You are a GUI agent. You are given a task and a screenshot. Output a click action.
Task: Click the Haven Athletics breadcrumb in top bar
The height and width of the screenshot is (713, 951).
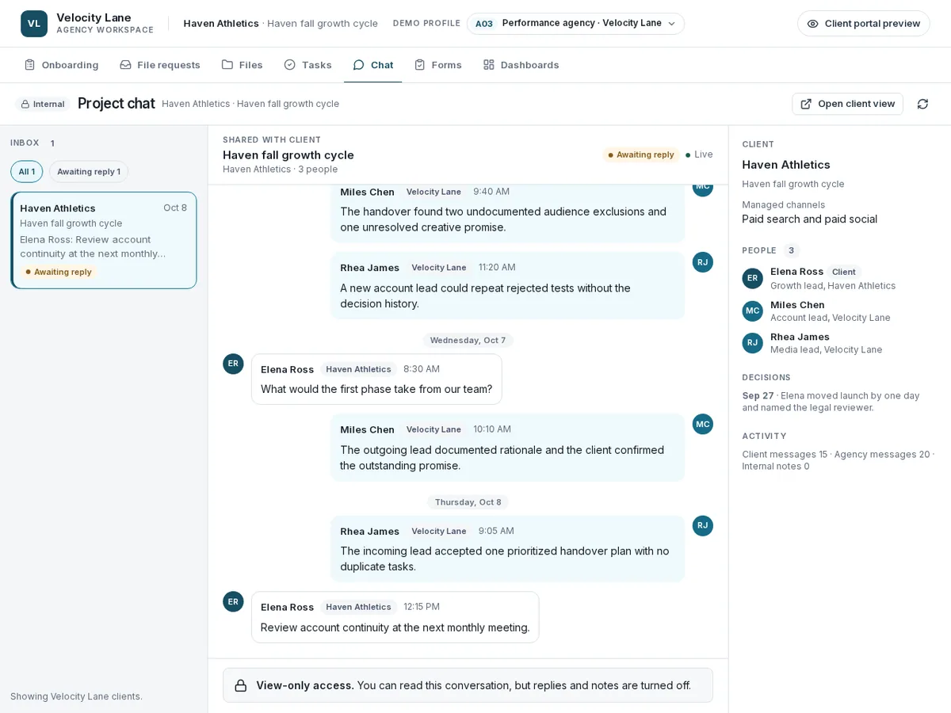click(x=221, y=24)
